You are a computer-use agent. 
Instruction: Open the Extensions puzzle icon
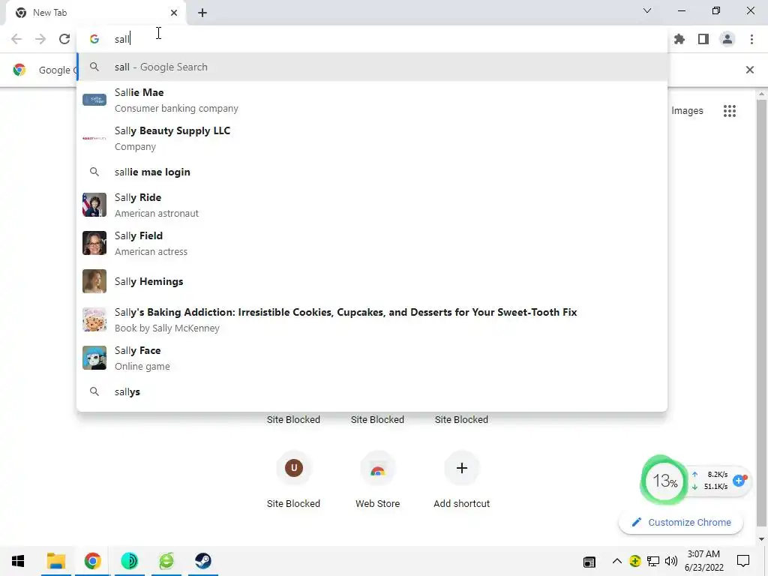pyautogui.click(x=679, y=39)
